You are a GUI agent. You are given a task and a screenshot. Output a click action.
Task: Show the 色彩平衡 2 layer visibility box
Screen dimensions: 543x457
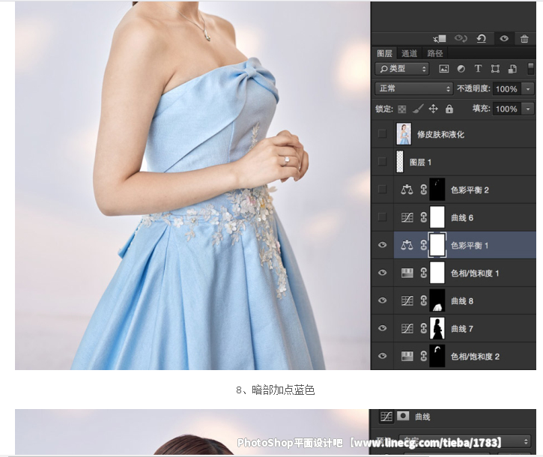pos(382,190)
